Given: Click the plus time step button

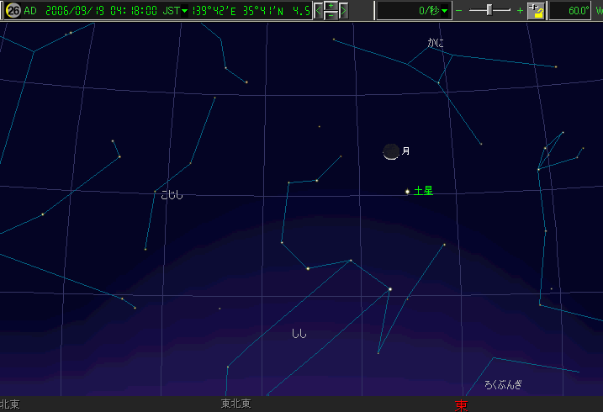Looking at the screenshot, I should [331, 6].
